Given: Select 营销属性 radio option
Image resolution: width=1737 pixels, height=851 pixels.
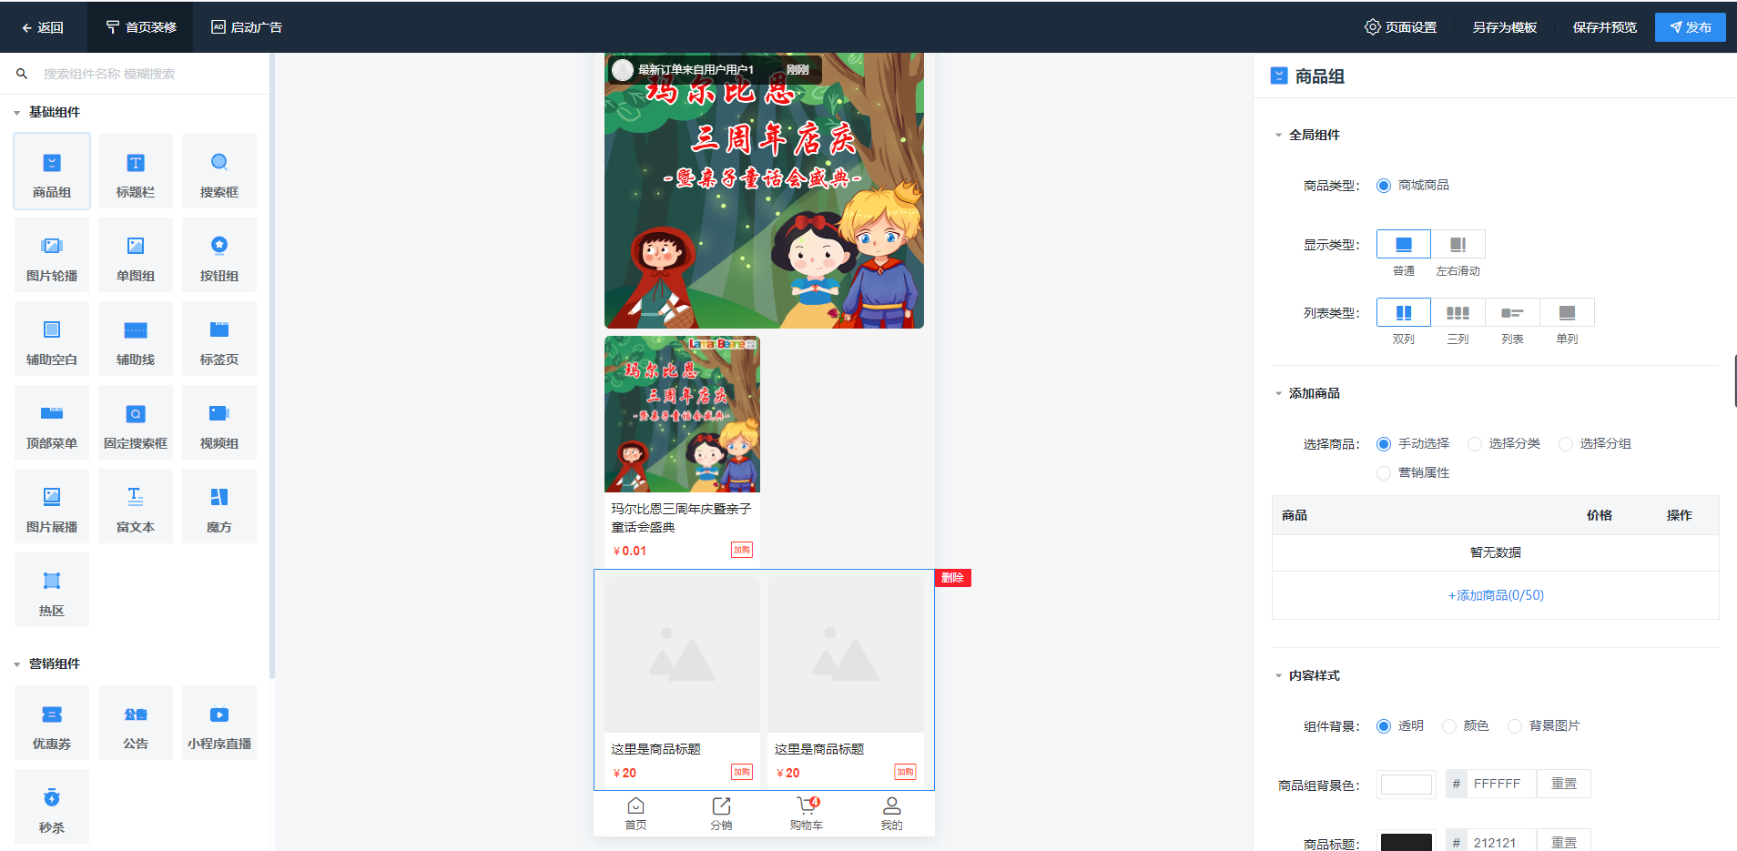Looking at the screenshot, I should pos(1384,473).
